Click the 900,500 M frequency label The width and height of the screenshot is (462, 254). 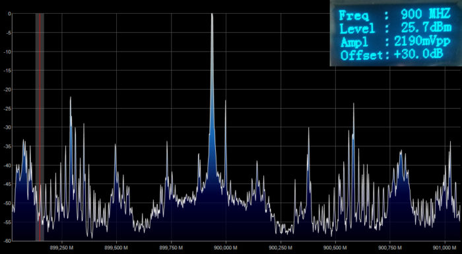click(x=335, y=247)
